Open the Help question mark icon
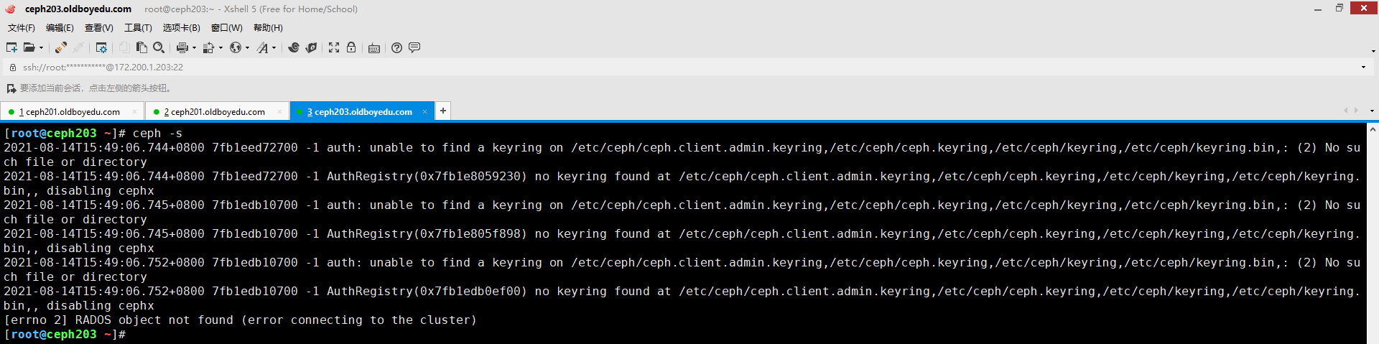This screenshot has width=1379, height=344. (396, 47)
